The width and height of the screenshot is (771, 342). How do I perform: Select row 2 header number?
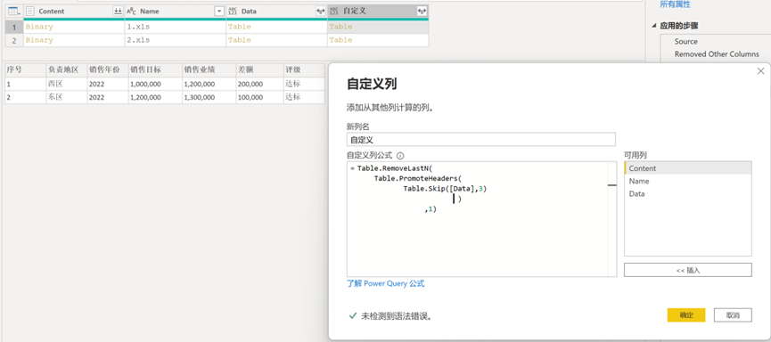pyautogui.click(x=13, y=40)
